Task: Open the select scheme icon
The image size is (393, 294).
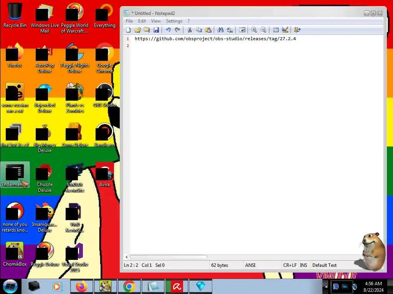Action: 276,30
